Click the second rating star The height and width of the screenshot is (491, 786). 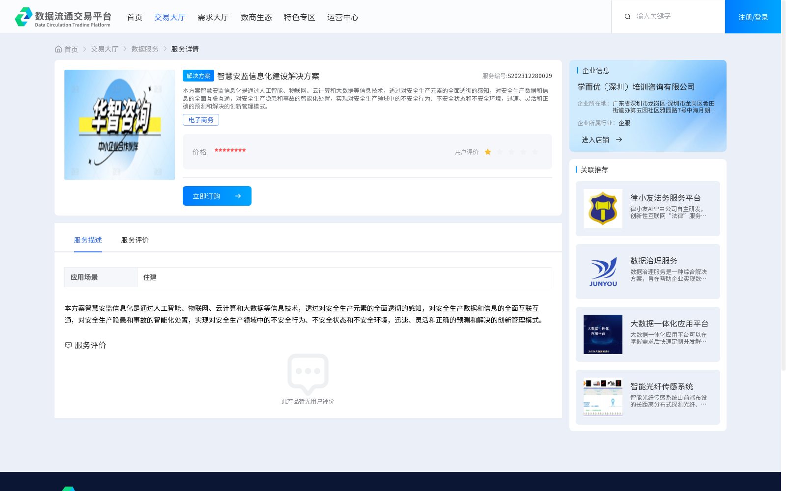pos(500,152)
